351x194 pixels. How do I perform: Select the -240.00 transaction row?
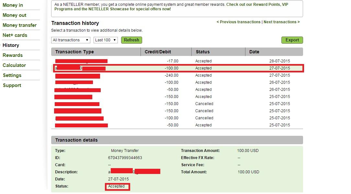(x=177, y=75)
